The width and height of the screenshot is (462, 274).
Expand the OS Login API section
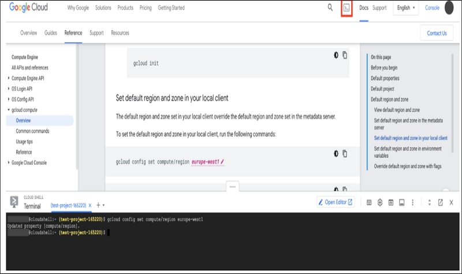[9, 89]
